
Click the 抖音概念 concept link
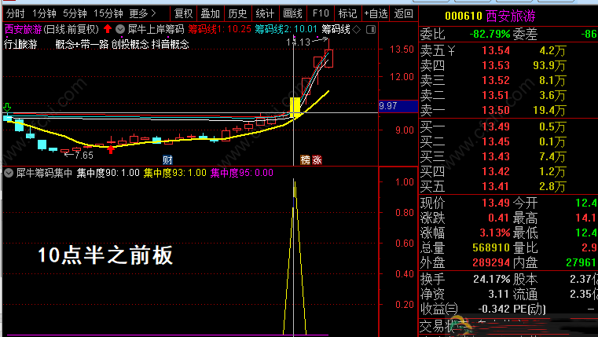click(170, 45)
